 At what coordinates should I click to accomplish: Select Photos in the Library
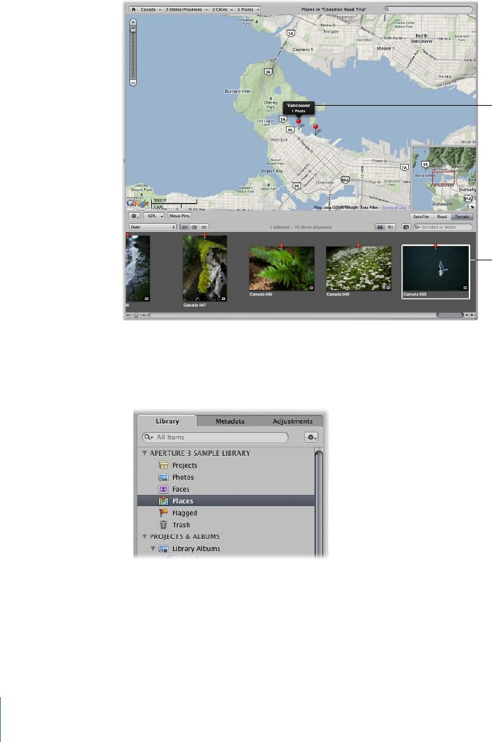coord(226,477)
